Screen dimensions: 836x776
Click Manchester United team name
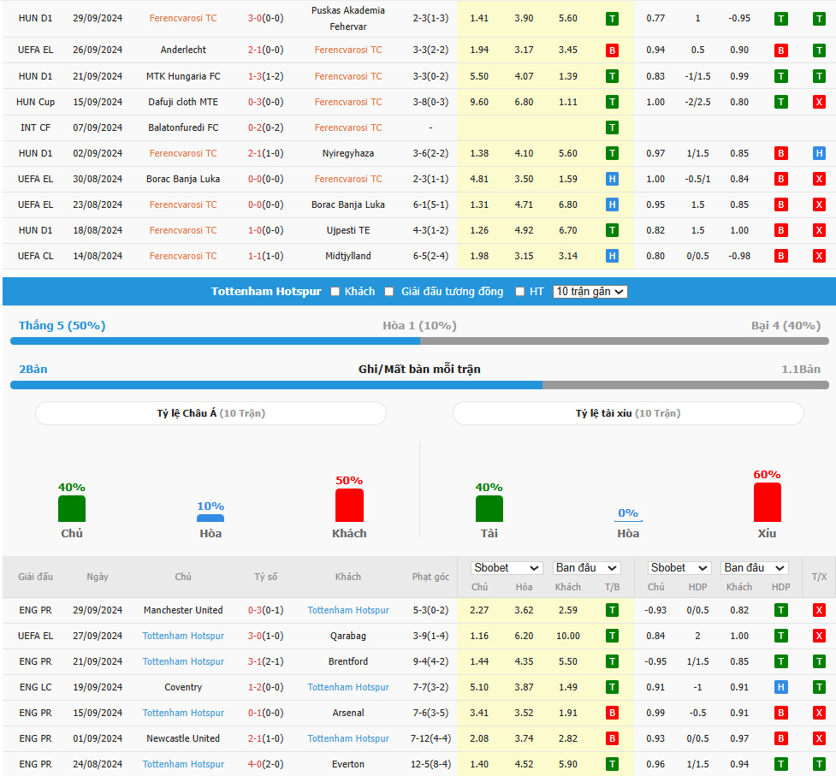coord(183,610)
